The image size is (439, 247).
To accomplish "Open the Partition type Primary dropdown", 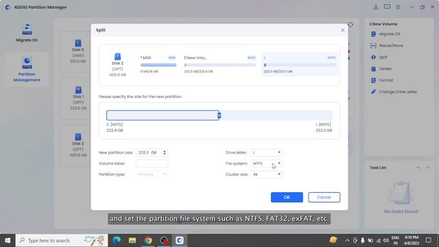I will [x=152, y=174].
